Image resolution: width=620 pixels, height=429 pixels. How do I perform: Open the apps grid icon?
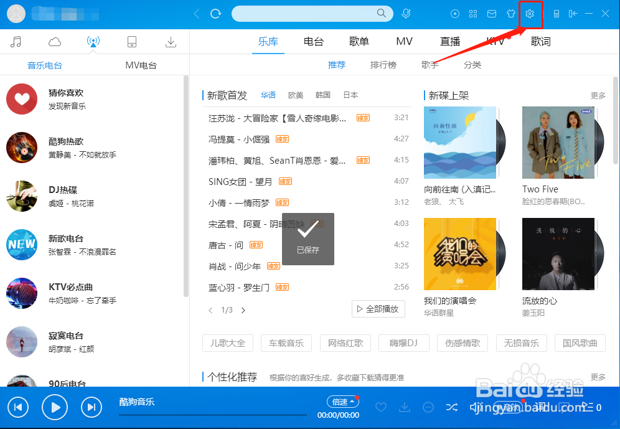[473, 14]
